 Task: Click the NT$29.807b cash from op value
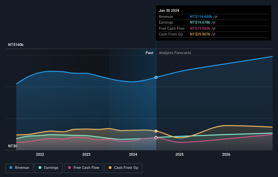(200, 34)
